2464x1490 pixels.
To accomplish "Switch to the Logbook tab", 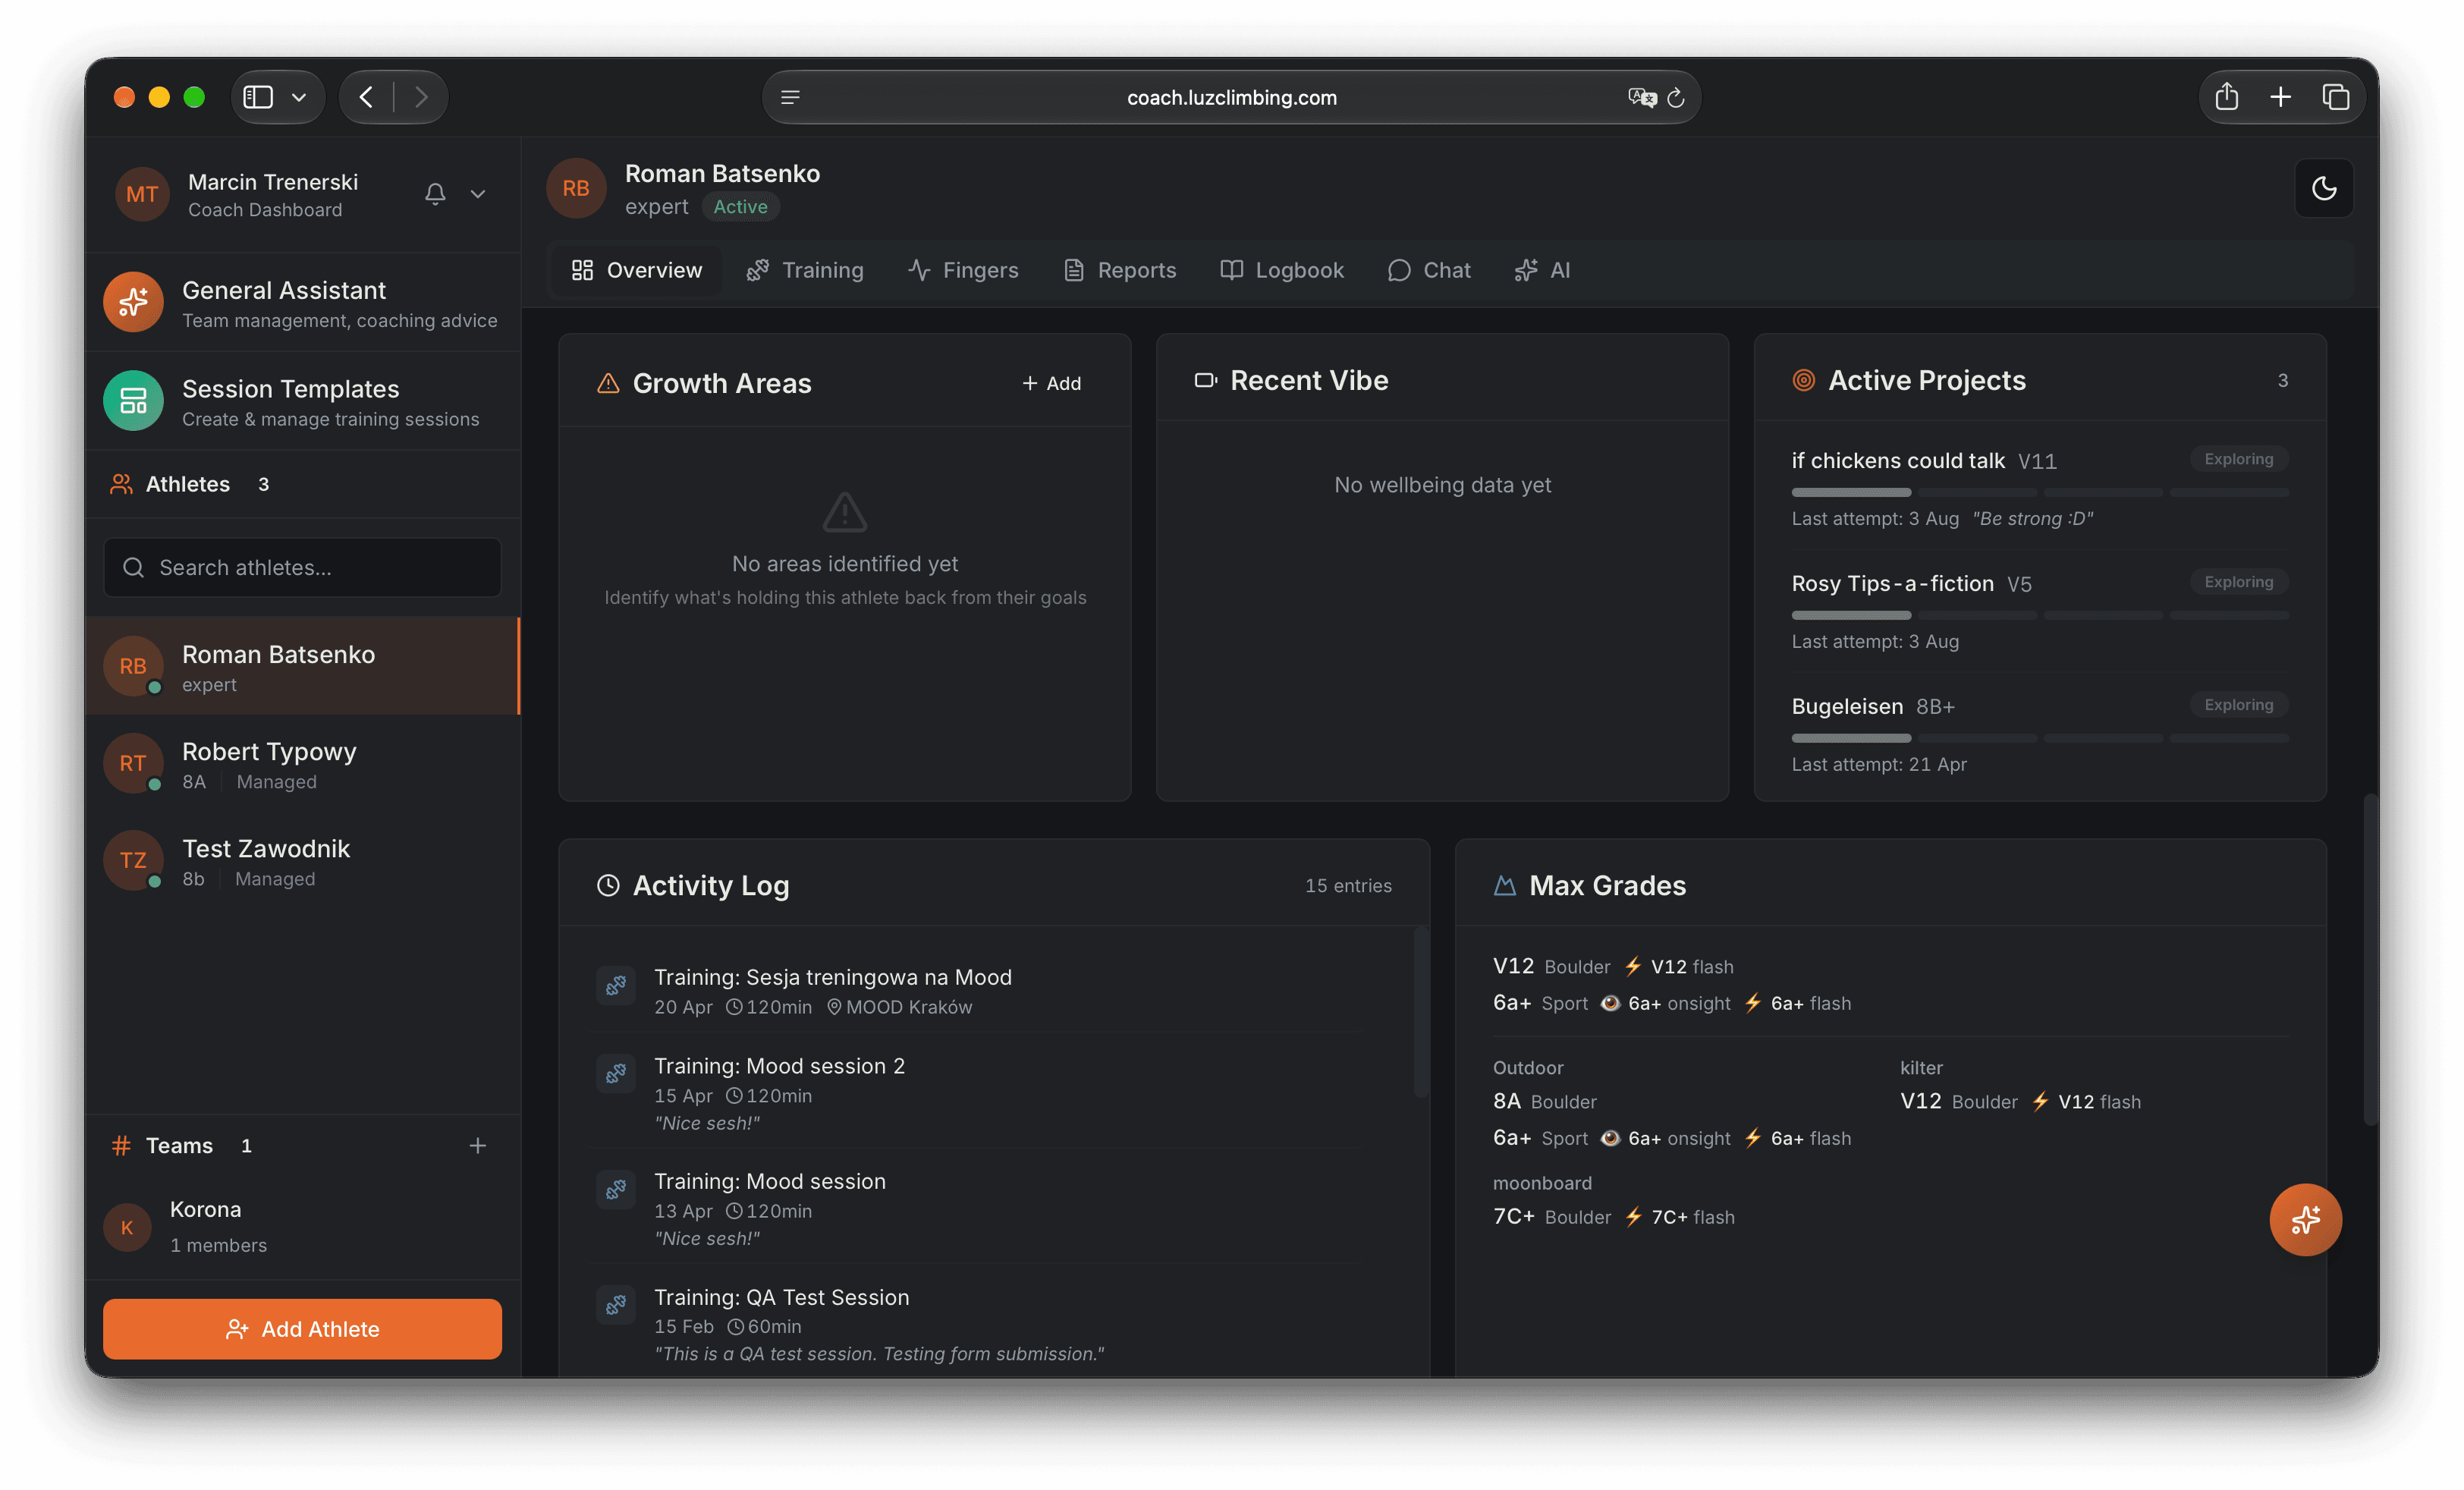I will coord(1282,270).
